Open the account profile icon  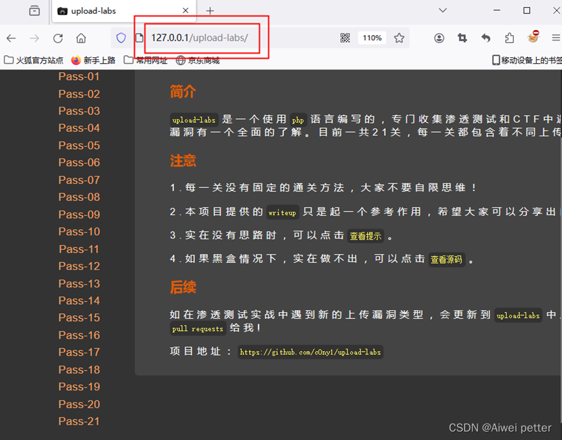point(439,38)
